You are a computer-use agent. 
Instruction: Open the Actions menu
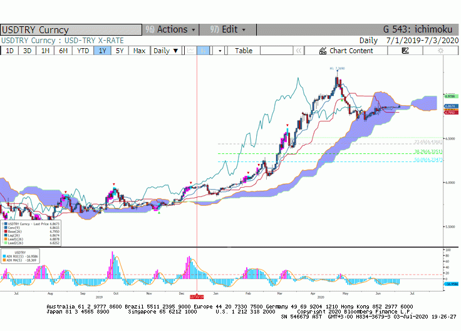pyautogui.click(x=170, y=29)
